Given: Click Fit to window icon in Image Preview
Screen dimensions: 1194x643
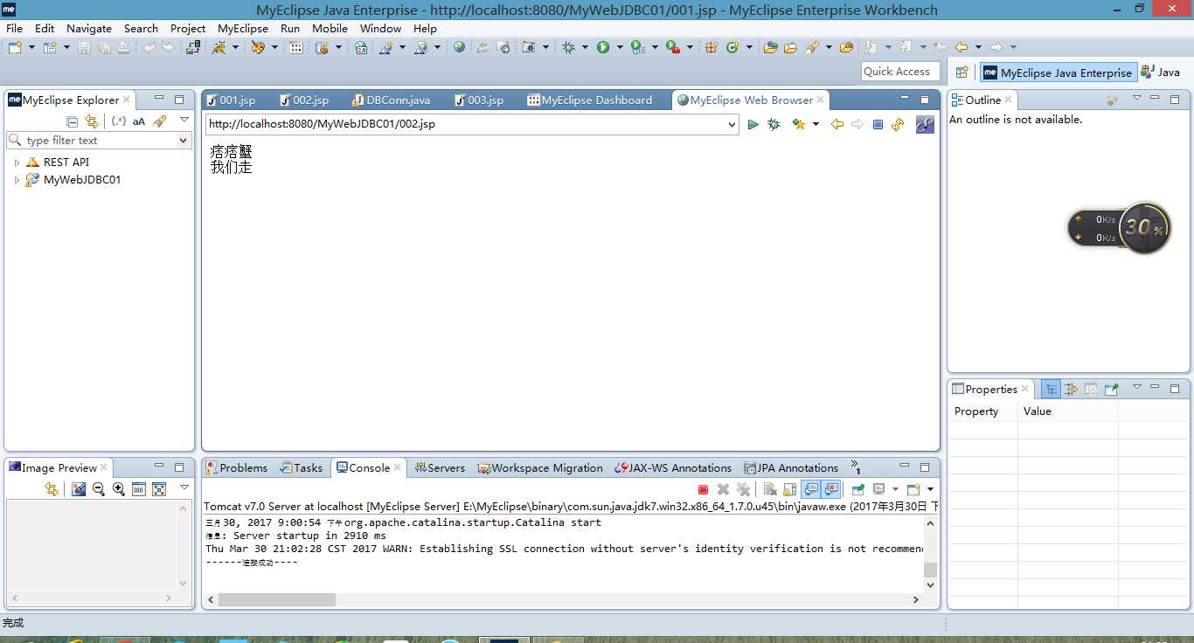Looking at the screenshot, I should click(x=159, y=489).
